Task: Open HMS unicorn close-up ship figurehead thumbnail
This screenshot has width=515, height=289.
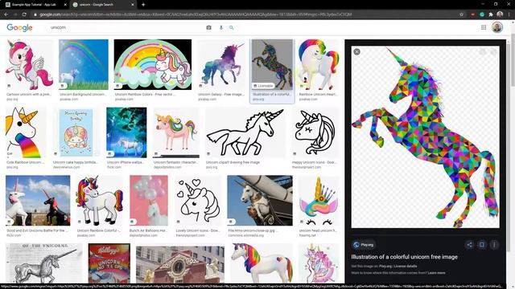Action: pos(260,201)
